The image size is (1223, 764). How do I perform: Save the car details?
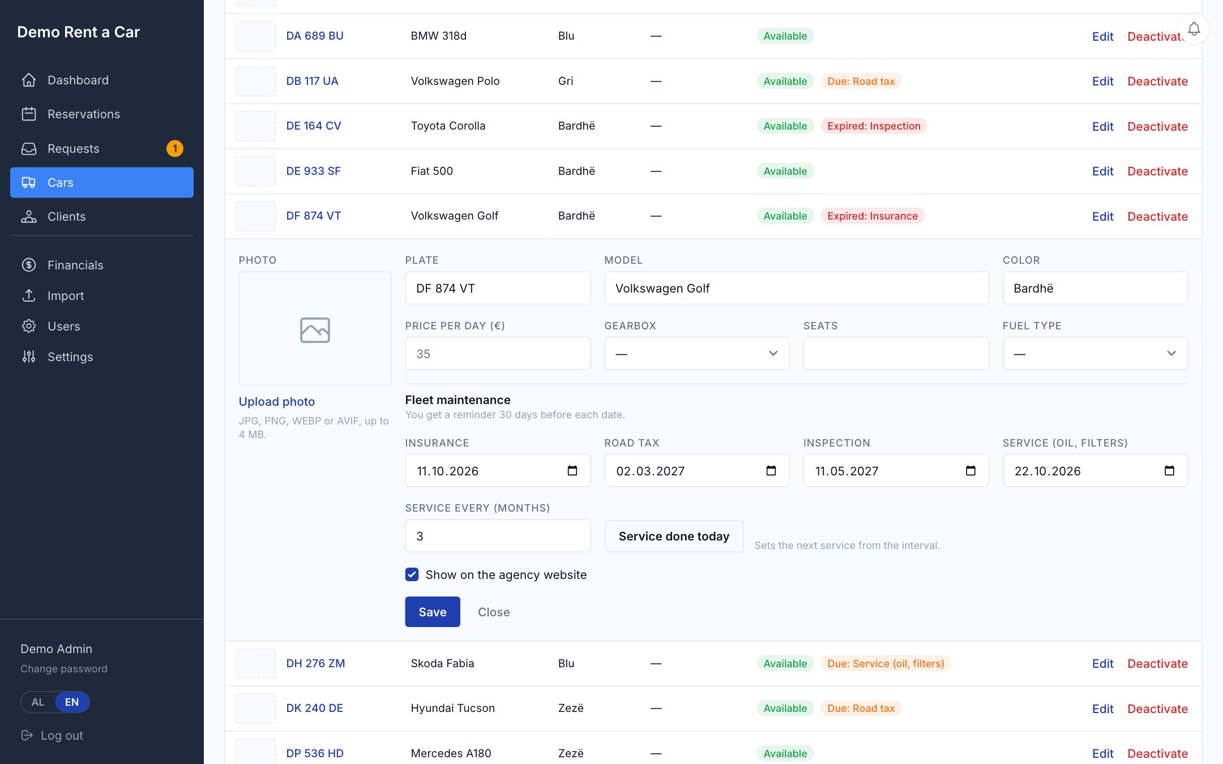click(433, 612)
